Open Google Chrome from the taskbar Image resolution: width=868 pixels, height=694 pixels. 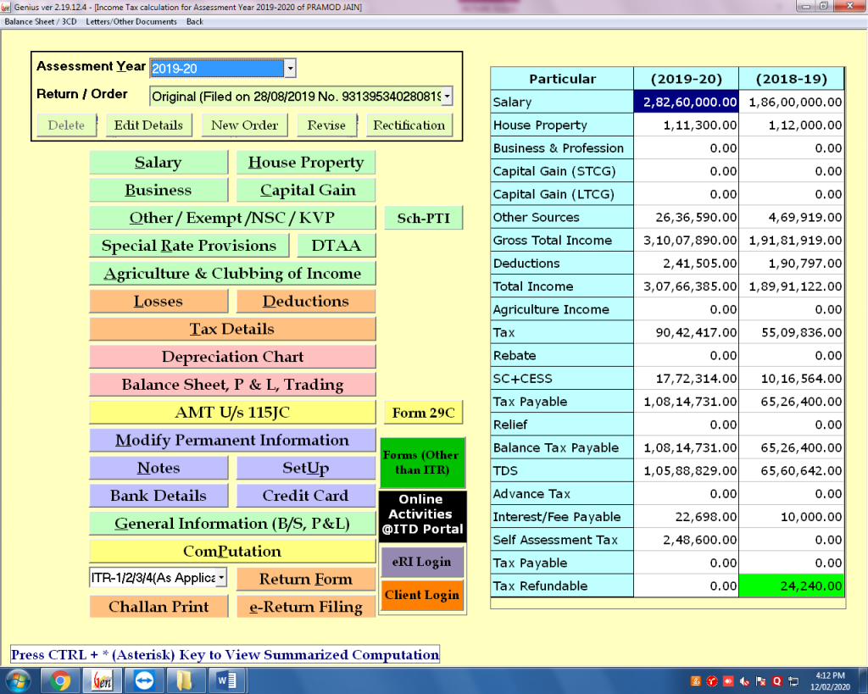(61, 680)
